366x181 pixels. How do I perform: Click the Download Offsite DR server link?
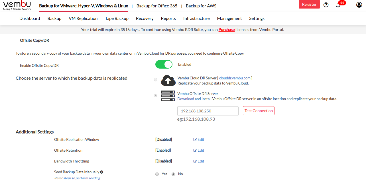186,99
